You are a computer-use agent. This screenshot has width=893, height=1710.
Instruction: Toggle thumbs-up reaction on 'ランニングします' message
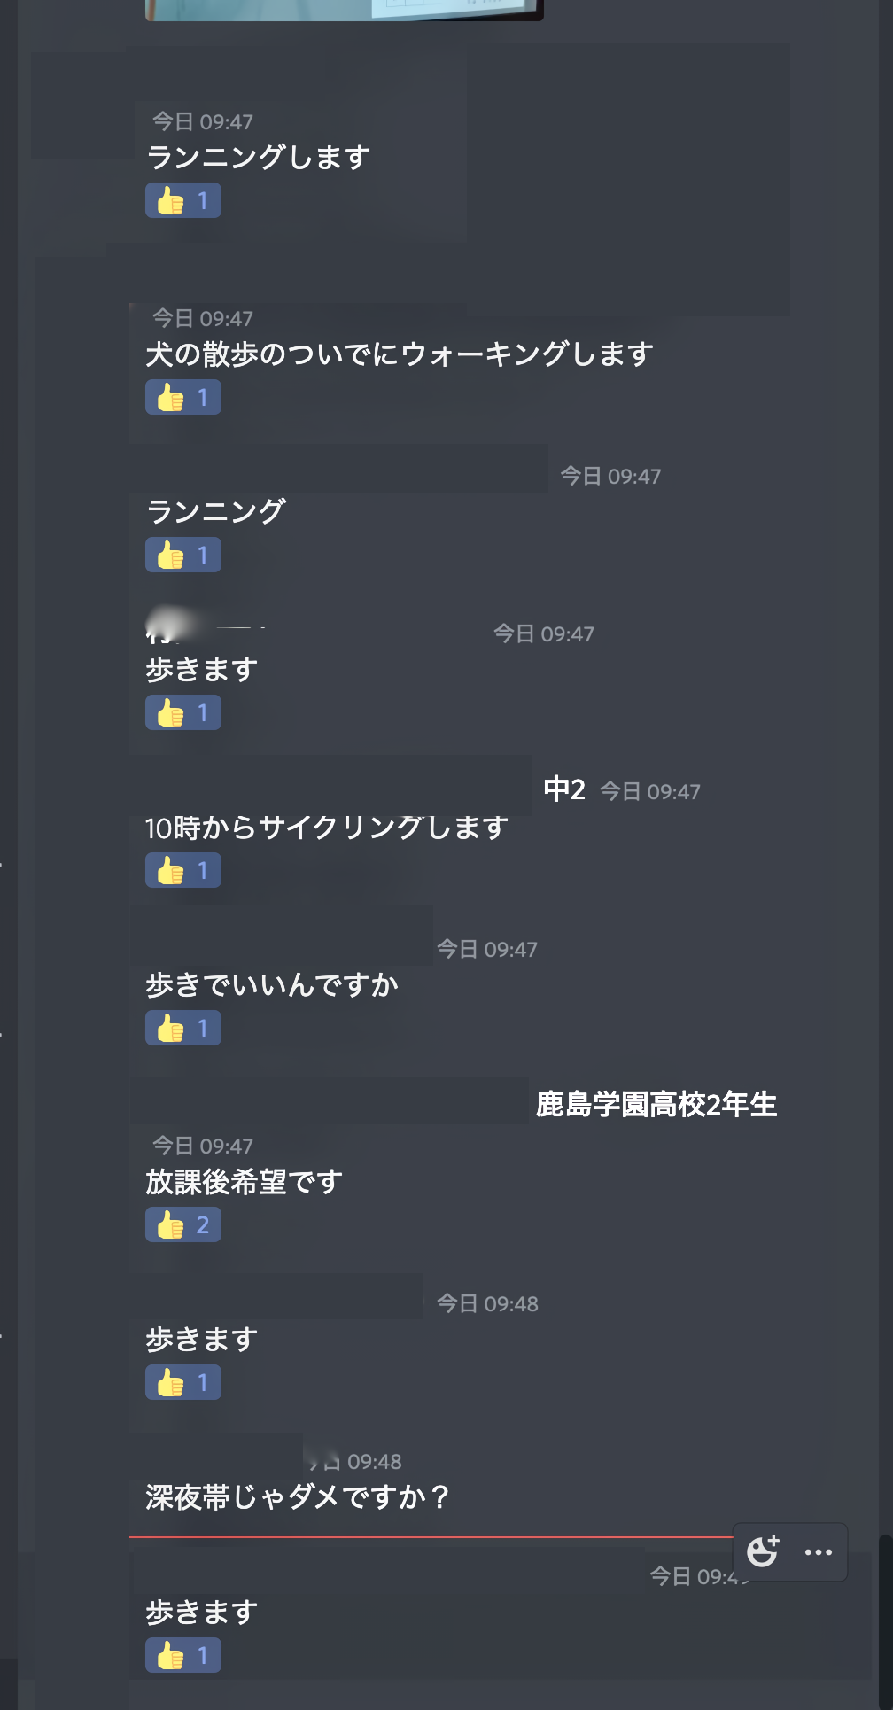[183, 201]
